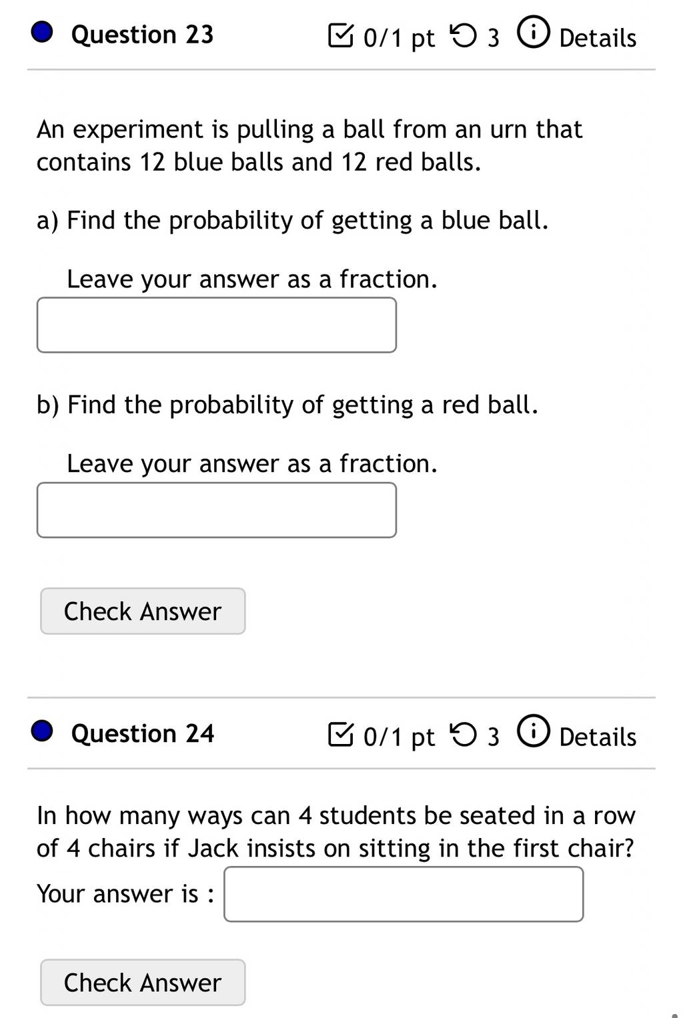Check Answer for Question 24
Viewport: 683px width, 1018px height.
143,982
